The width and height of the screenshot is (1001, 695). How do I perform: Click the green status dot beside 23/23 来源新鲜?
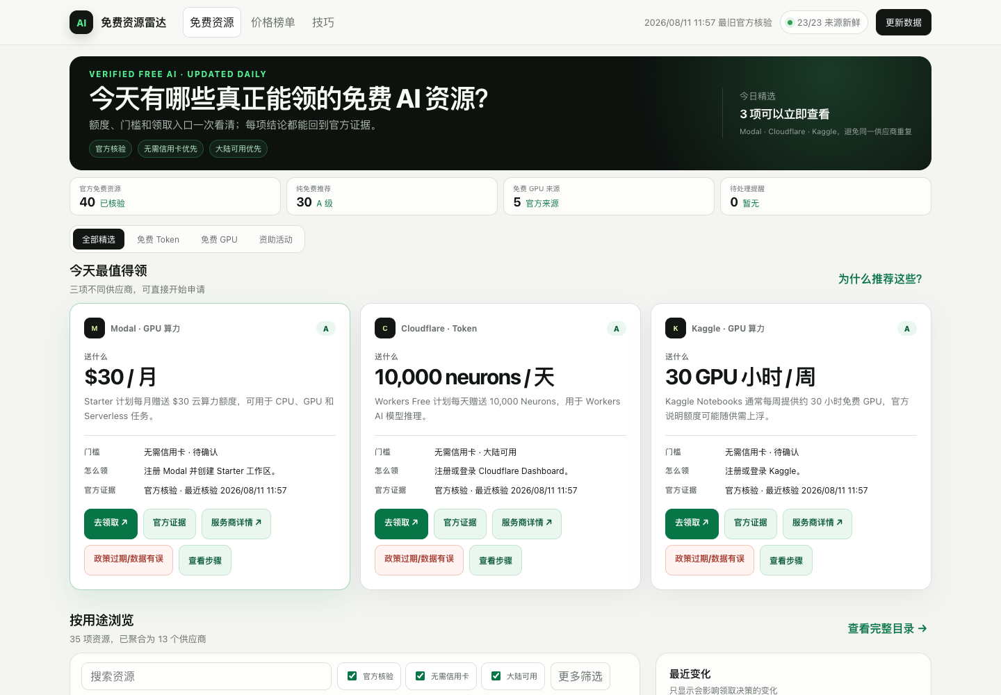790,22
